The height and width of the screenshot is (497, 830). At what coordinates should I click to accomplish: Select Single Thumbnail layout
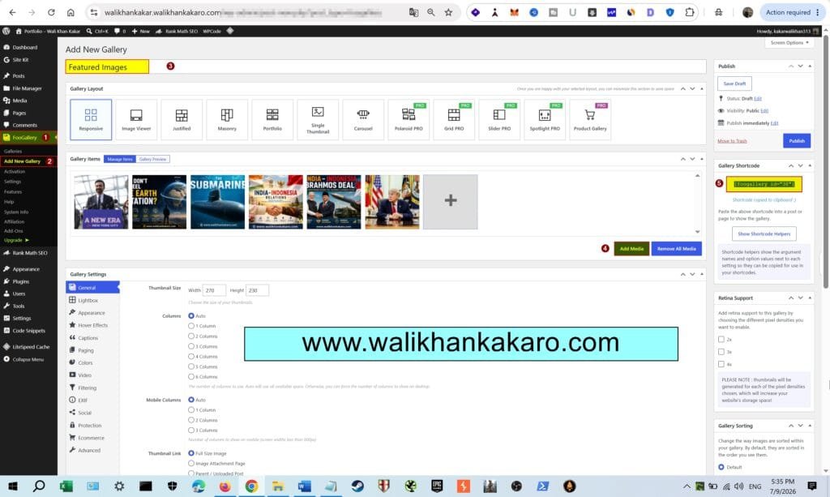318,120
